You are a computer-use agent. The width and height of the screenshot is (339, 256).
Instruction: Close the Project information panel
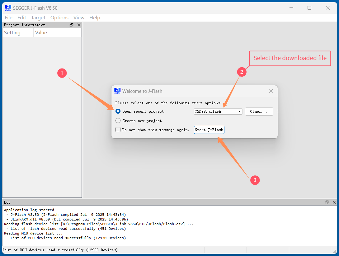coord(79,25)
